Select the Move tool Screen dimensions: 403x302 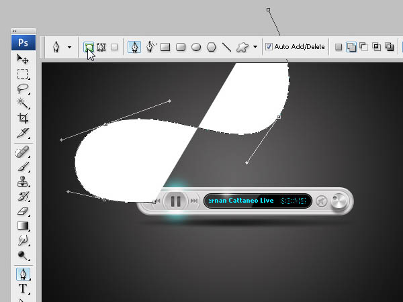tap(23, 59)
